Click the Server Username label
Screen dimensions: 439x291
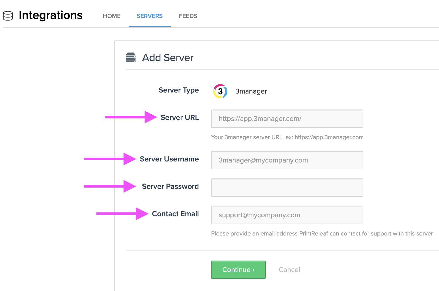(x=169, y=159)
